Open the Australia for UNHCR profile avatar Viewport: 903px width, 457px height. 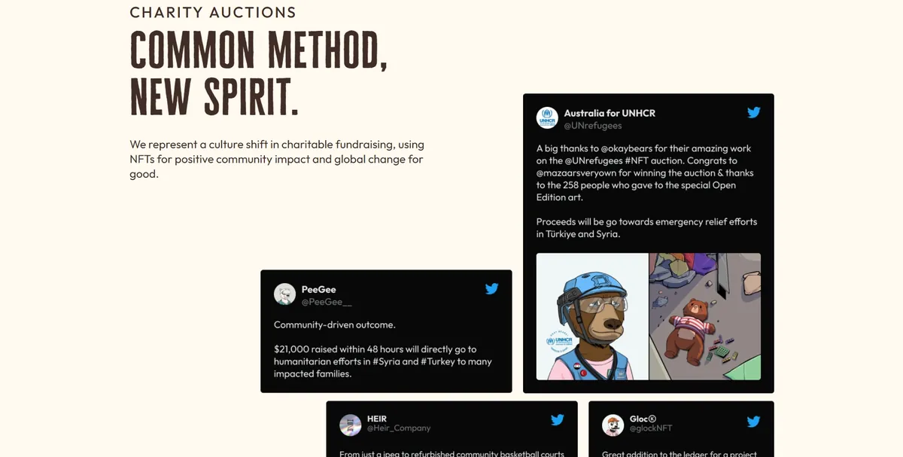click(x=547, y=118)
